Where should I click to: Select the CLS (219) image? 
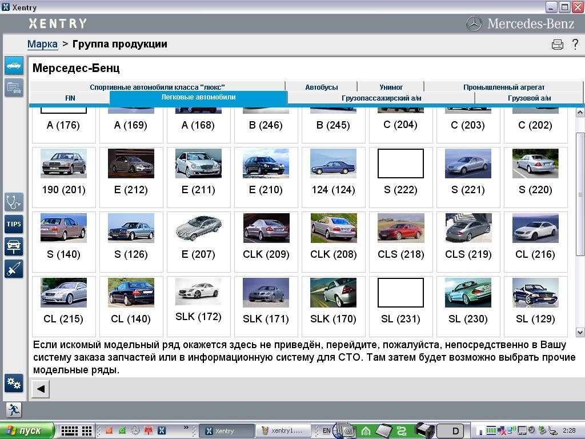click(x=468, y=228)
